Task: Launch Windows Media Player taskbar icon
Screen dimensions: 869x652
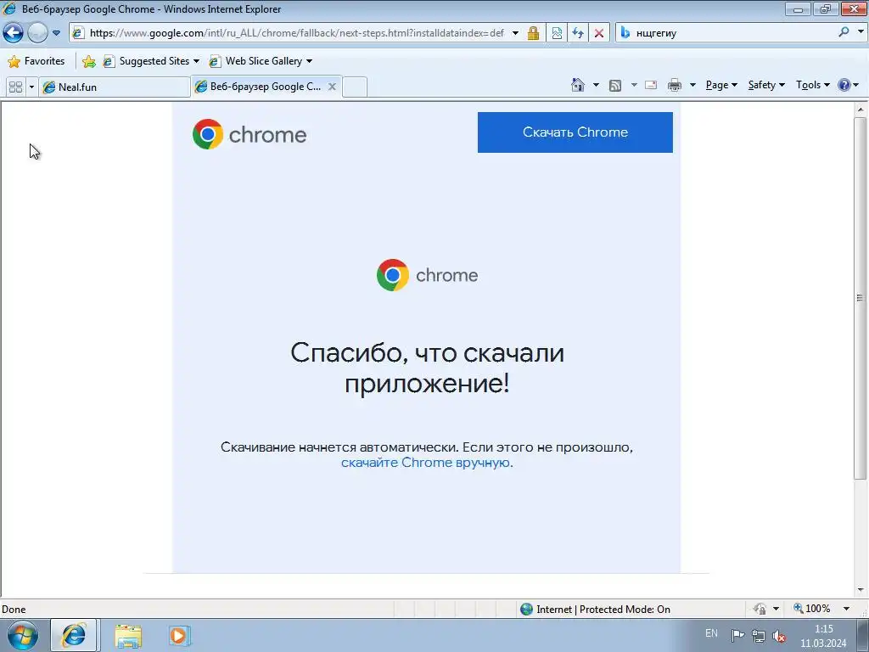Action: [x=178, y=635]
